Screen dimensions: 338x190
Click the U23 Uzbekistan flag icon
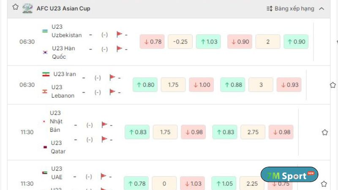coord(45,31)
